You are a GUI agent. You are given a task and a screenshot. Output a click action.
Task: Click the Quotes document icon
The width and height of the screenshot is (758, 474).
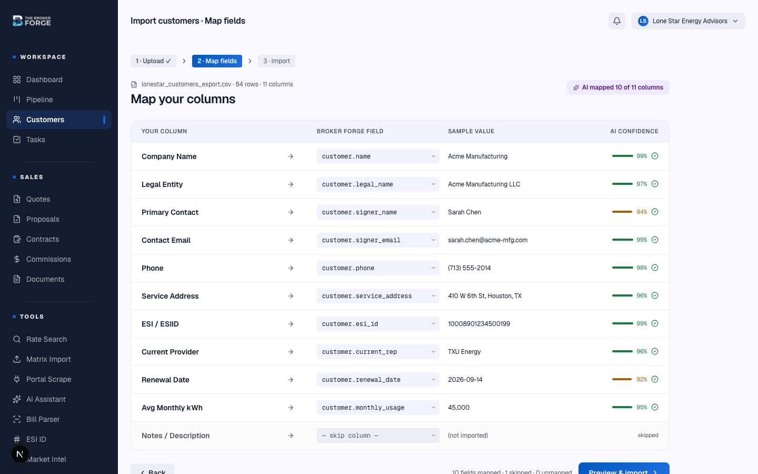coord(17,199)
